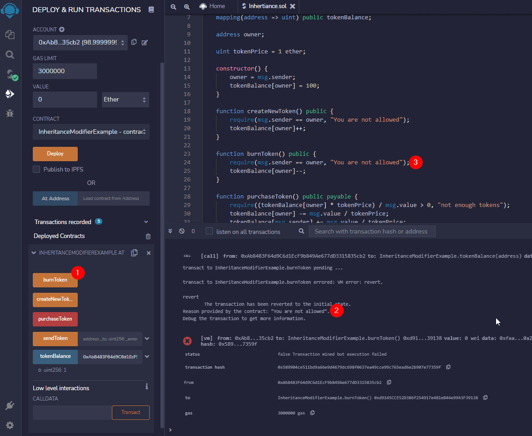Viewport: 532px width, 436px height.
Task: Close the Inhertiance.sol tab
Action: [293, 6]
